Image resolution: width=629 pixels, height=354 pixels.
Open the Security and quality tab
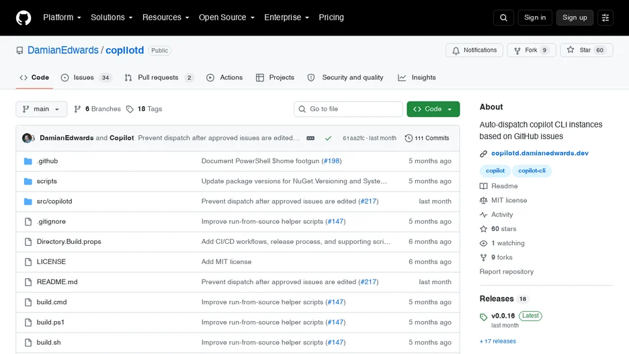pyautogui.click(x=345, y=77)
